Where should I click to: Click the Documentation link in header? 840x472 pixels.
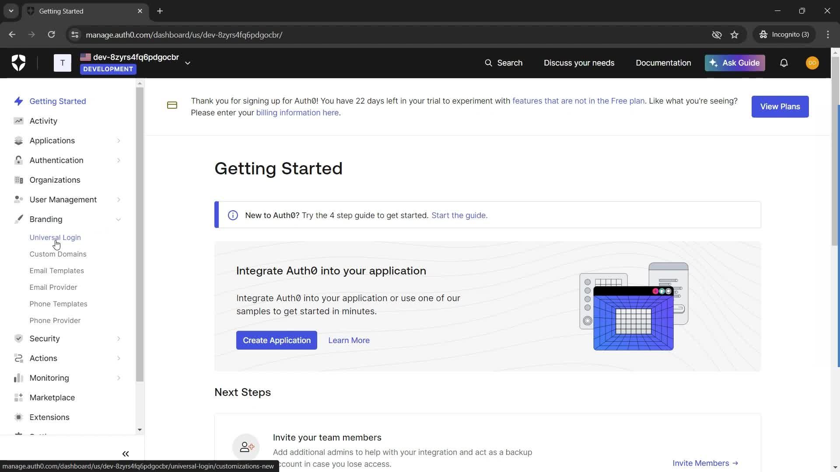663,63
